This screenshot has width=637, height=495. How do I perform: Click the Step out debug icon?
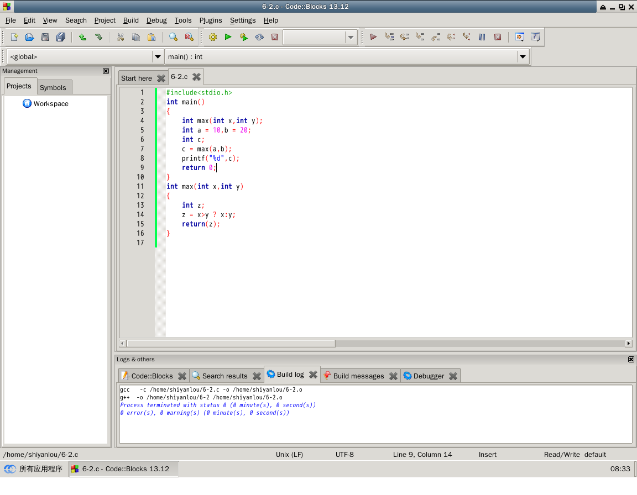tap(436, 37)
